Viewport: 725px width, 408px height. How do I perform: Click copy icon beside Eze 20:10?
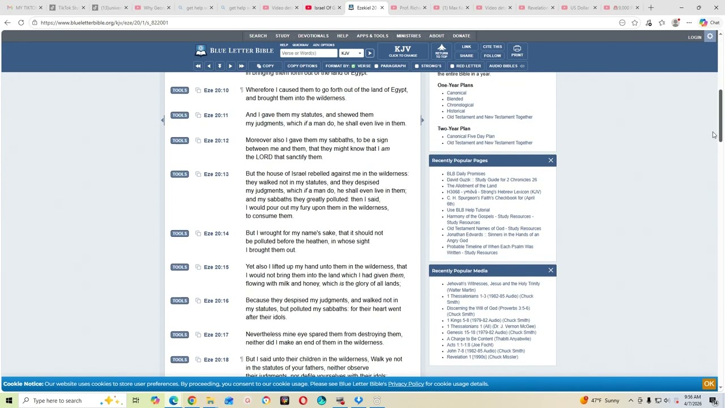point(198,90)
